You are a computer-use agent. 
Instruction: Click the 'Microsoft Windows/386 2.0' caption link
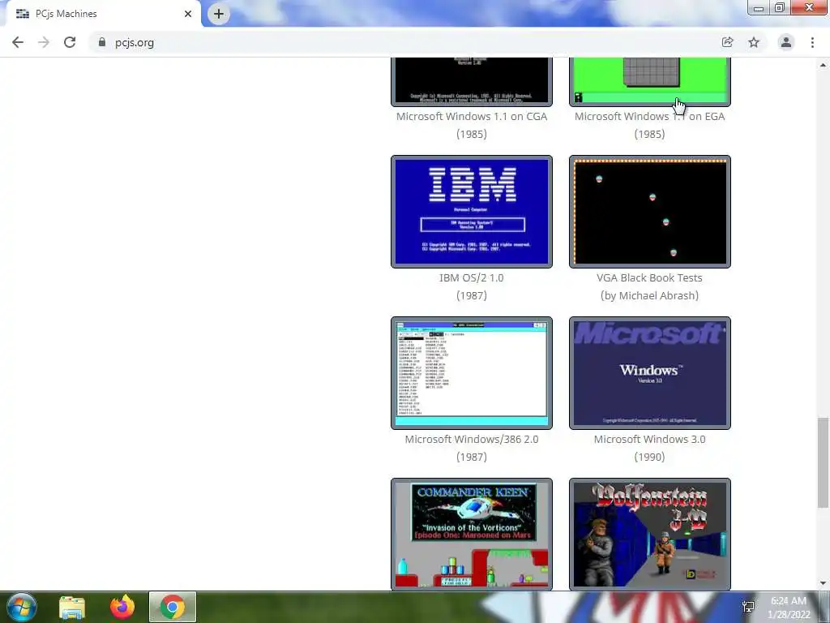coord(472,439)
